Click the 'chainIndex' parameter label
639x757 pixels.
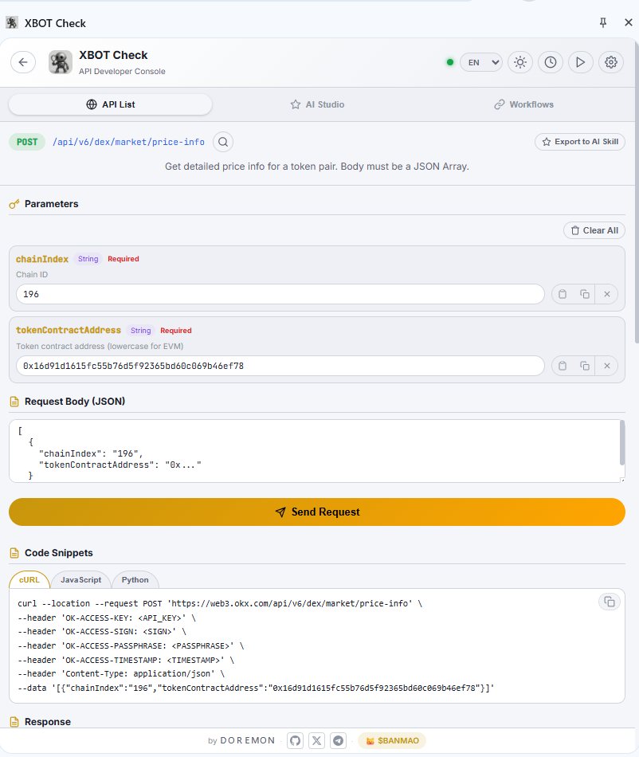coord(42,259)
